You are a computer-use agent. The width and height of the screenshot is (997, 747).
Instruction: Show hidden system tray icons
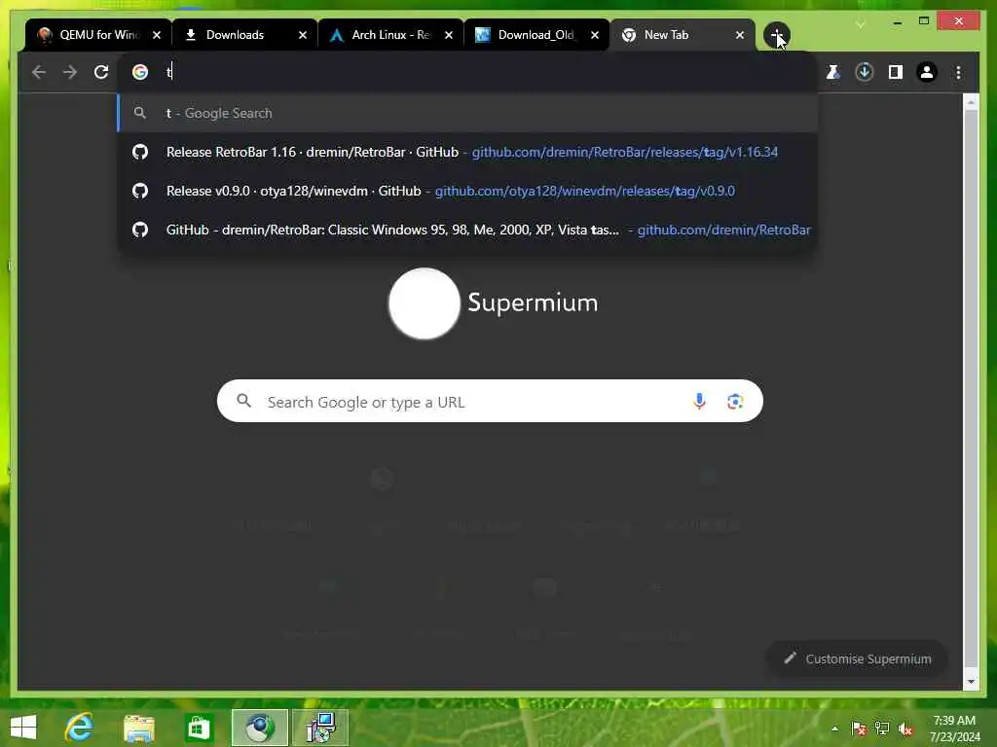click(x=834, y=729)
